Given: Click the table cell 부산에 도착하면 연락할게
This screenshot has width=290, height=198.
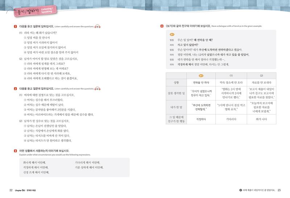Looking at the screenshot, I should pos(201,107).
